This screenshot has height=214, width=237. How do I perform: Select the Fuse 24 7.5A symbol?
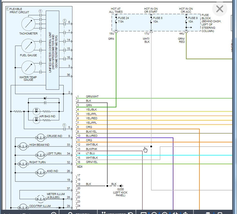[x=116, y=20]
